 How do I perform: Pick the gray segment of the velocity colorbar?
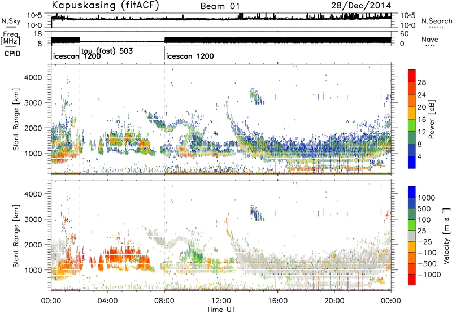412,236
